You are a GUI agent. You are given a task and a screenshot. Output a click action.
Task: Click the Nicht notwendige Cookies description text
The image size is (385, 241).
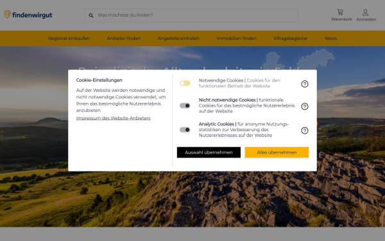[246, 105]
